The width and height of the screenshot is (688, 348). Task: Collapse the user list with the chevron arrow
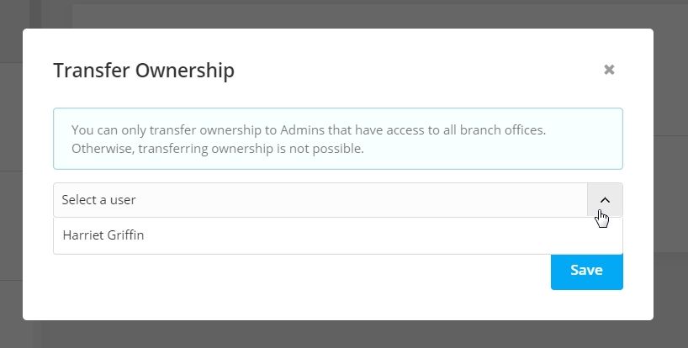(605, 200)
